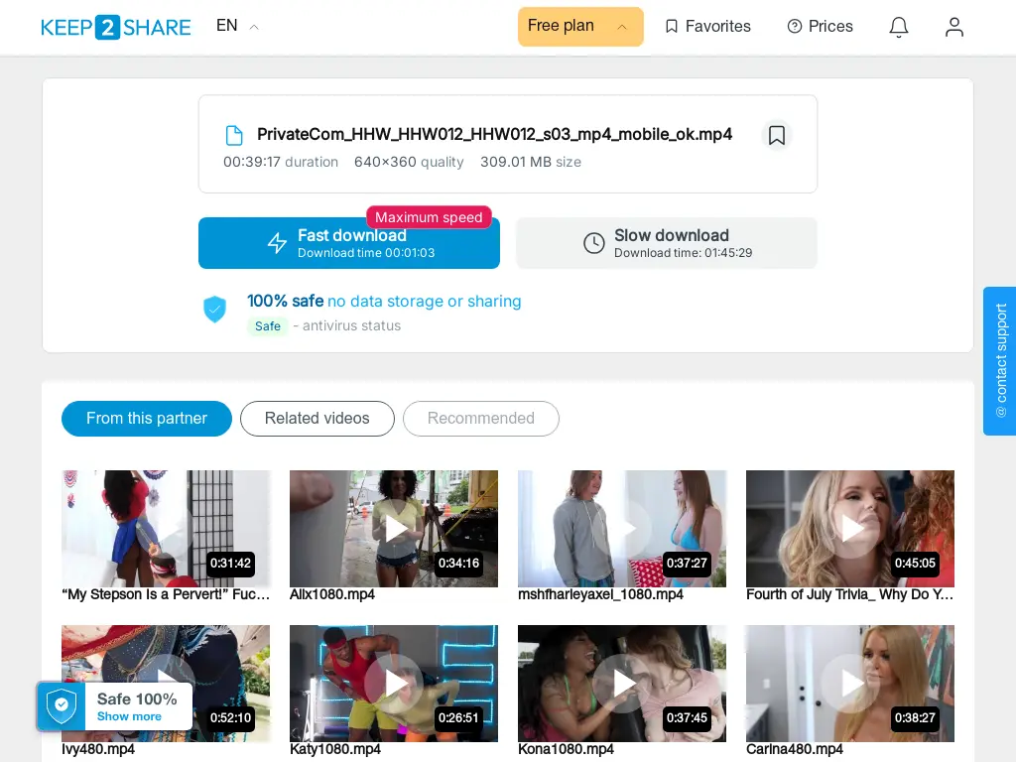
Task: Open the Fourth of July Trivia thumbnail
Action: 850,529
